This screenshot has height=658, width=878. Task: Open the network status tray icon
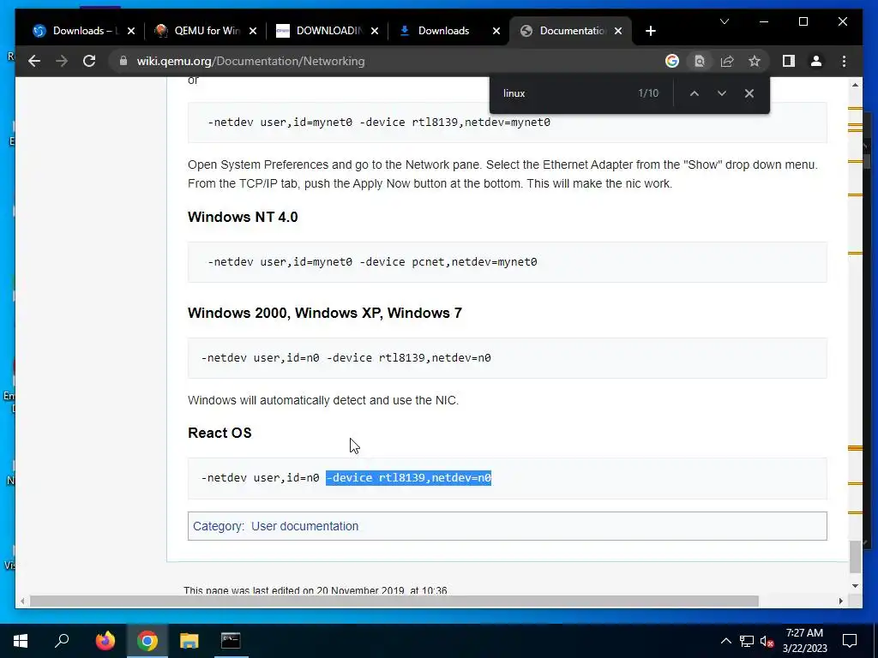747,641
